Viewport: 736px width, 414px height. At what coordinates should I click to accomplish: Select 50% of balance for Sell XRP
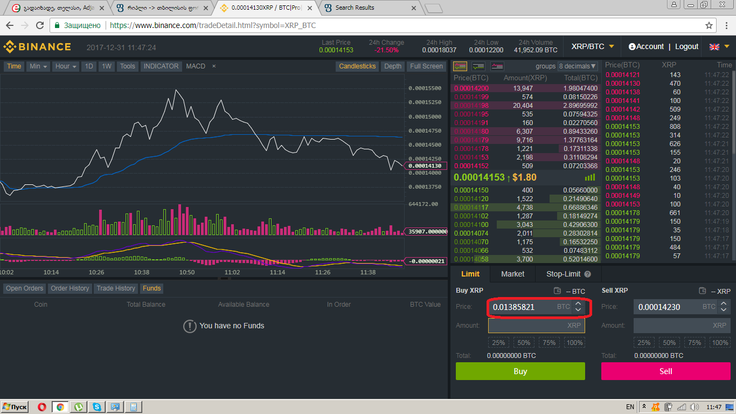[x=669, y=342]
